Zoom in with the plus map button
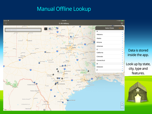 pyautogui.click(x=122, y=104)
